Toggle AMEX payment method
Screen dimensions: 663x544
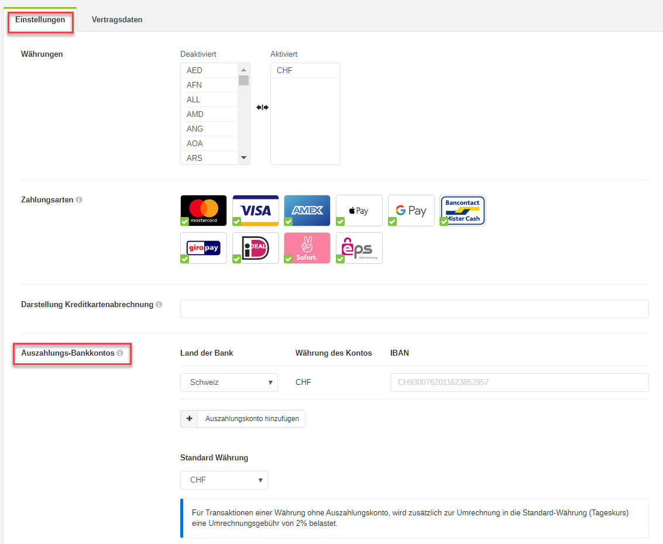(x=307, y=211)
